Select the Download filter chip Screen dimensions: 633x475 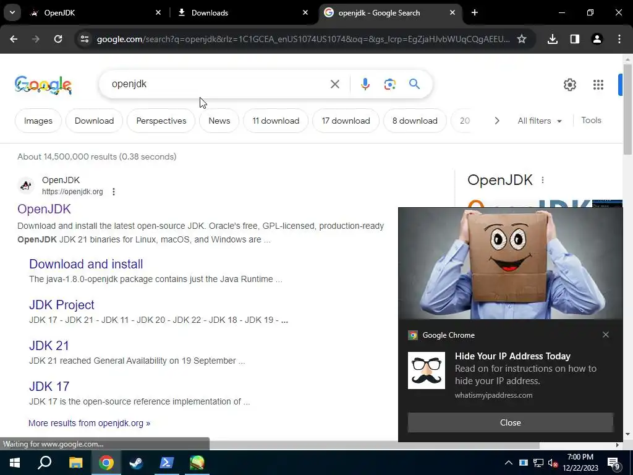point(94,121)
